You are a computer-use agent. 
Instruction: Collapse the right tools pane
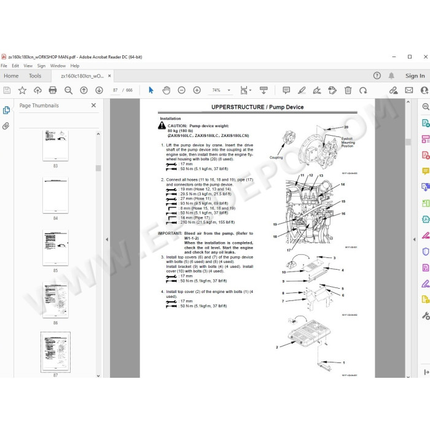(414, 240)
